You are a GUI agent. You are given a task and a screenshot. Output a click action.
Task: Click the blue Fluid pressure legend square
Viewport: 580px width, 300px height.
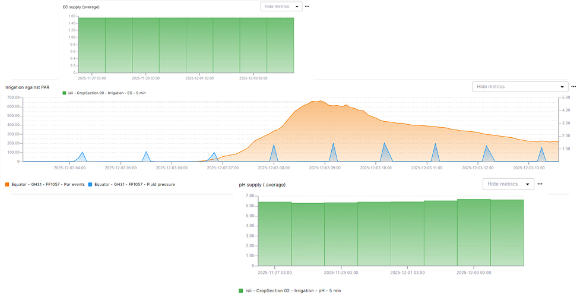90,185
